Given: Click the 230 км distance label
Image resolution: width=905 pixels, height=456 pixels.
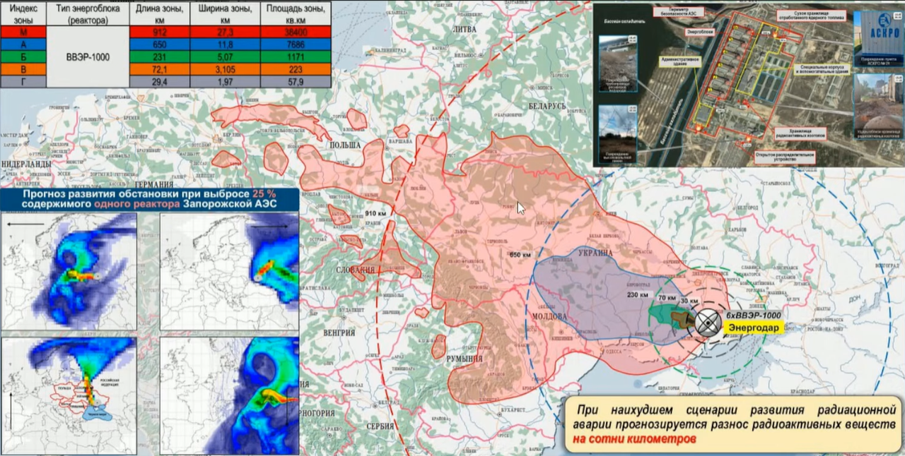Looking at the screenshot, I should click(x=637, y=295).
